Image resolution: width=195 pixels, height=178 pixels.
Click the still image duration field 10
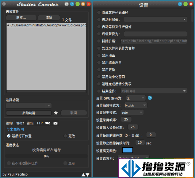pyautogui.click(x=140, y=142)
